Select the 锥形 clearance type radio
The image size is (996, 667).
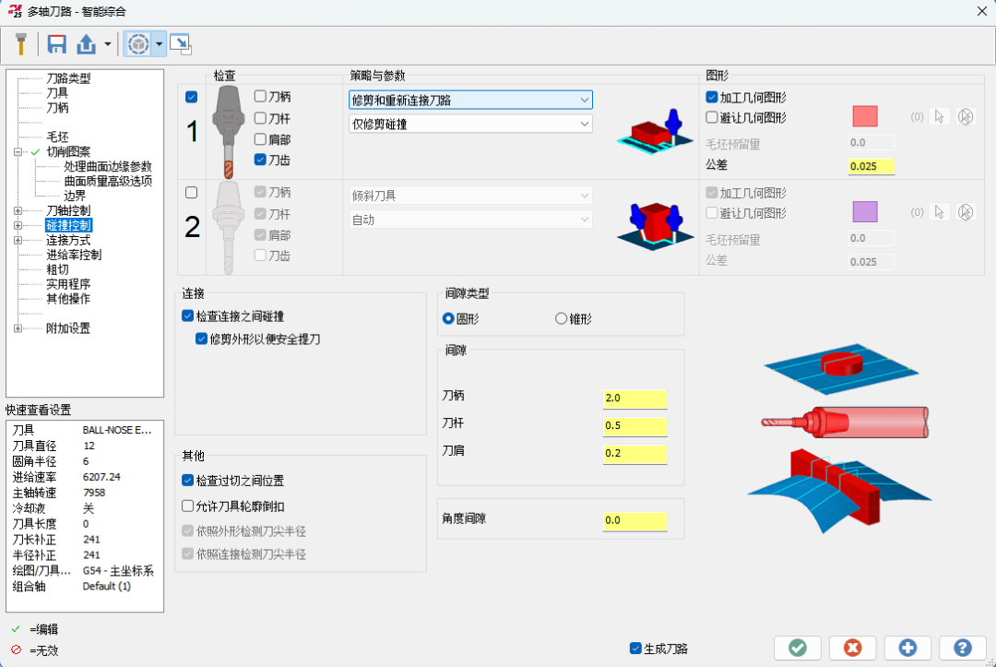pyautogui.click(x=561, y=318)
